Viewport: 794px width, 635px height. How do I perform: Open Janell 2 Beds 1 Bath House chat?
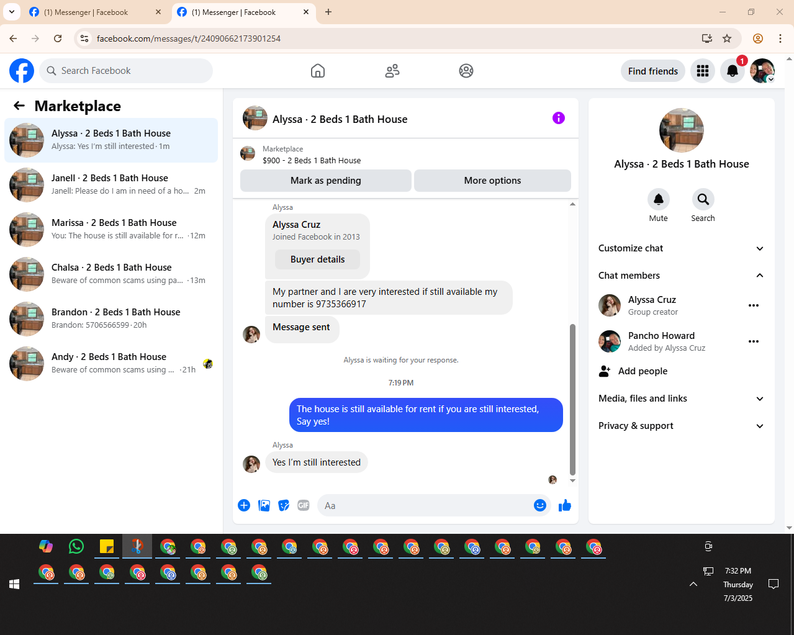tap(111, 185)
